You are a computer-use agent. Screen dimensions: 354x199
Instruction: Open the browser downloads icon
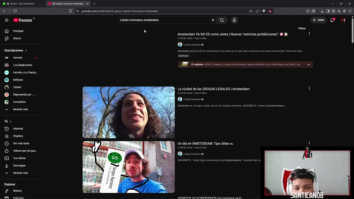pyautogui.click(x=322, y=11)
